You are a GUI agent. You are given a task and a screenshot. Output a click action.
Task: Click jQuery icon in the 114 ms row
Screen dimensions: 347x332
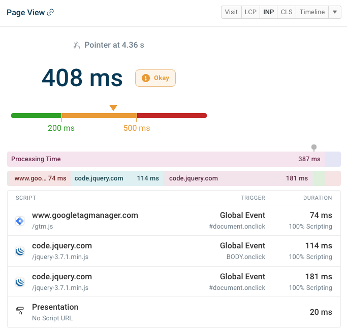(20, 251)
